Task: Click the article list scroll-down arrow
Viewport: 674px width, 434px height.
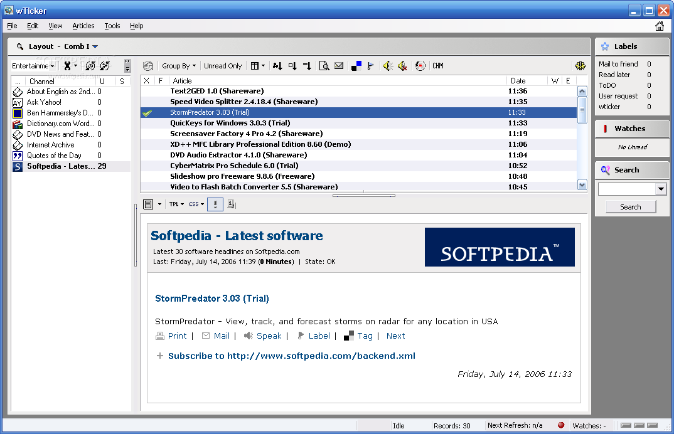Action: click(x=582, y=185)
